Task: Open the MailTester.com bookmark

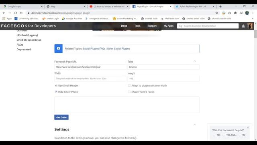Action: coord(170,19)
